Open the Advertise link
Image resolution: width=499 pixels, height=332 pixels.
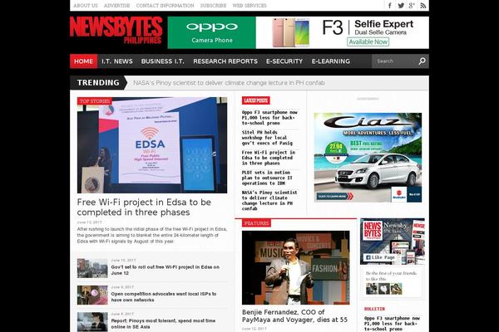[116, 6]
